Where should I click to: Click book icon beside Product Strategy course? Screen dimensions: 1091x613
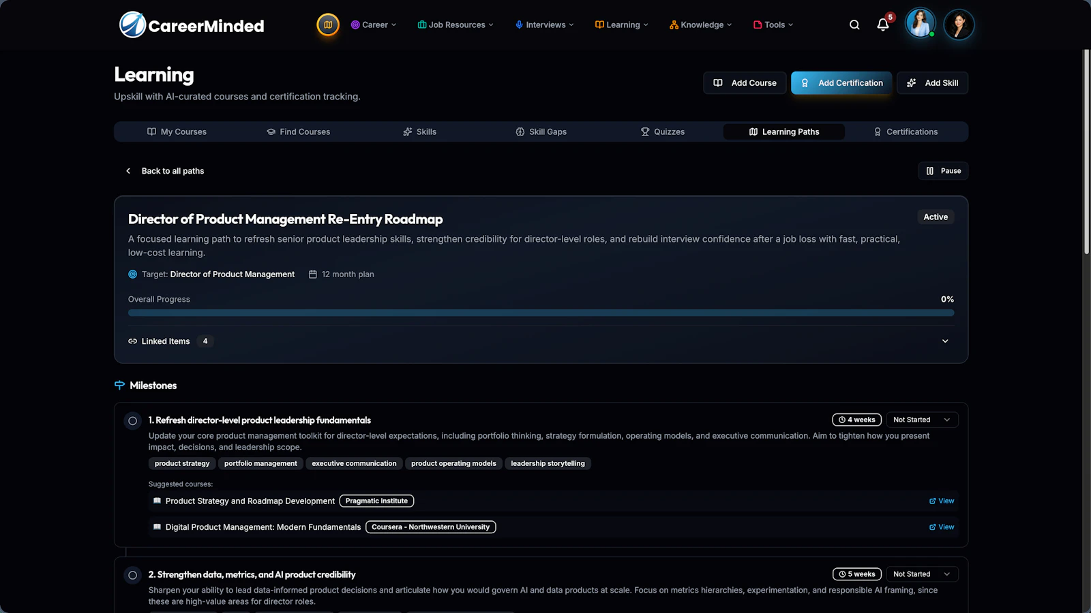157,501
